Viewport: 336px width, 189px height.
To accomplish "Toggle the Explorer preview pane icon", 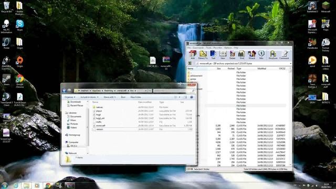I will tap(185, 97).
